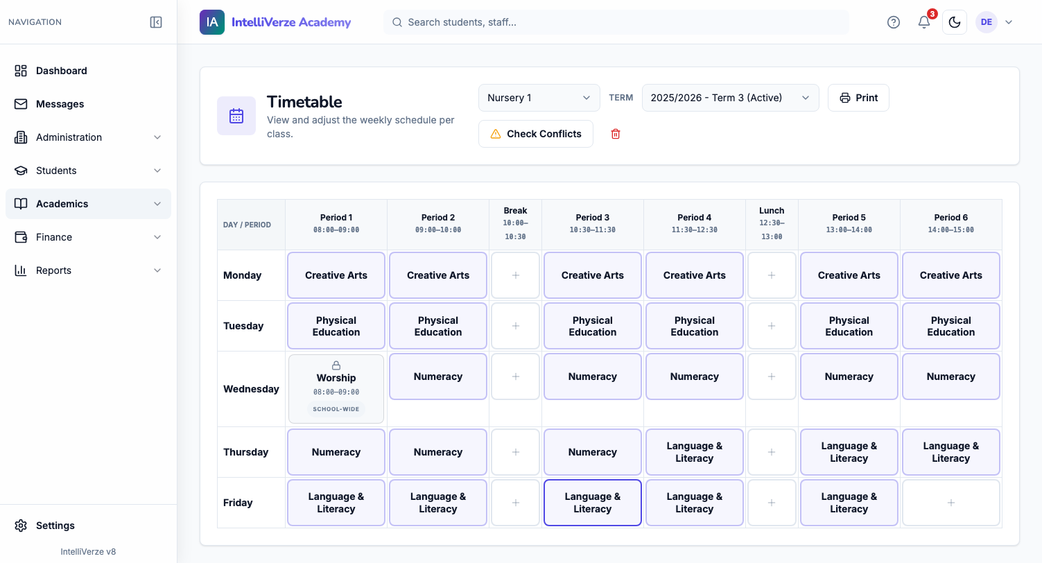Select Tuesday Period 2 Physical Education
Screen dimensions: 1042x563
[438, 326]
